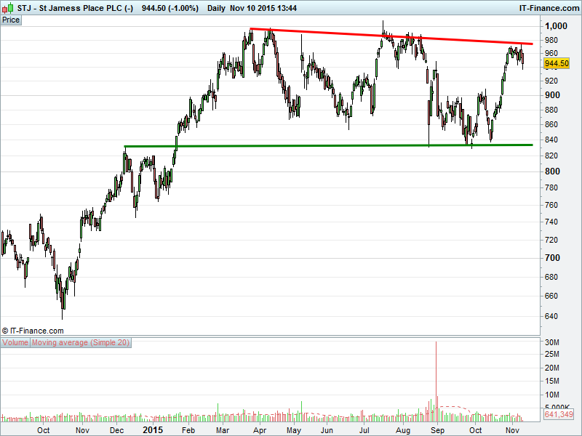
Task: Select the green horizontal support line
Action: pos(327,145)
